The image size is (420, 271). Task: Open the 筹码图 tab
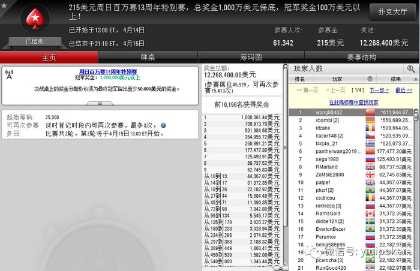251,58
